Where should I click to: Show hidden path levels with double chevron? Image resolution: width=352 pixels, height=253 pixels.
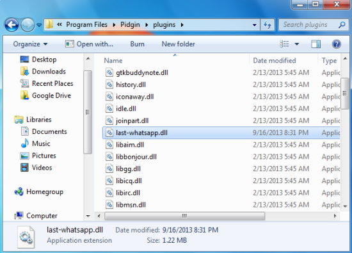(60, 24)
